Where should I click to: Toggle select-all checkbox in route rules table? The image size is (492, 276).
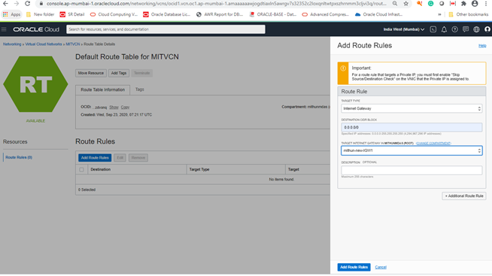(x=81, y=170)
